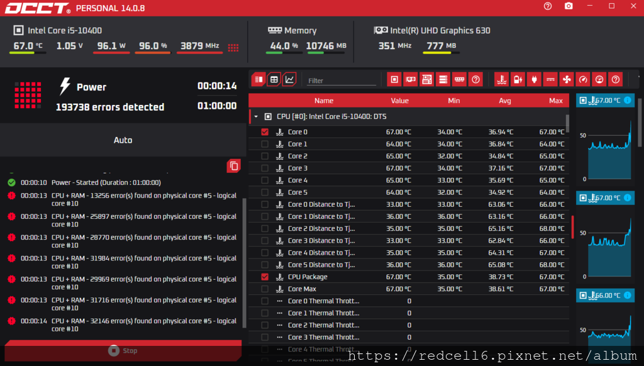Toggle power plug sensor type filter
The width and height of the screenshot is (644, 366).
[x=535, y=79]
